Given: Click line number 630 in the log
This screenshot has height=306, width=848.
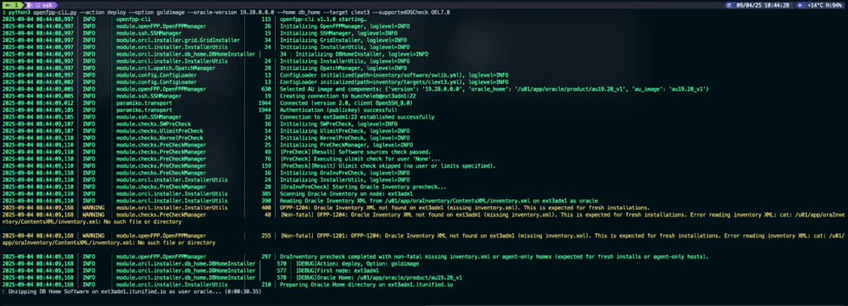Looking at the screenshot, I should pyautogui.click(x=265, y=89).
